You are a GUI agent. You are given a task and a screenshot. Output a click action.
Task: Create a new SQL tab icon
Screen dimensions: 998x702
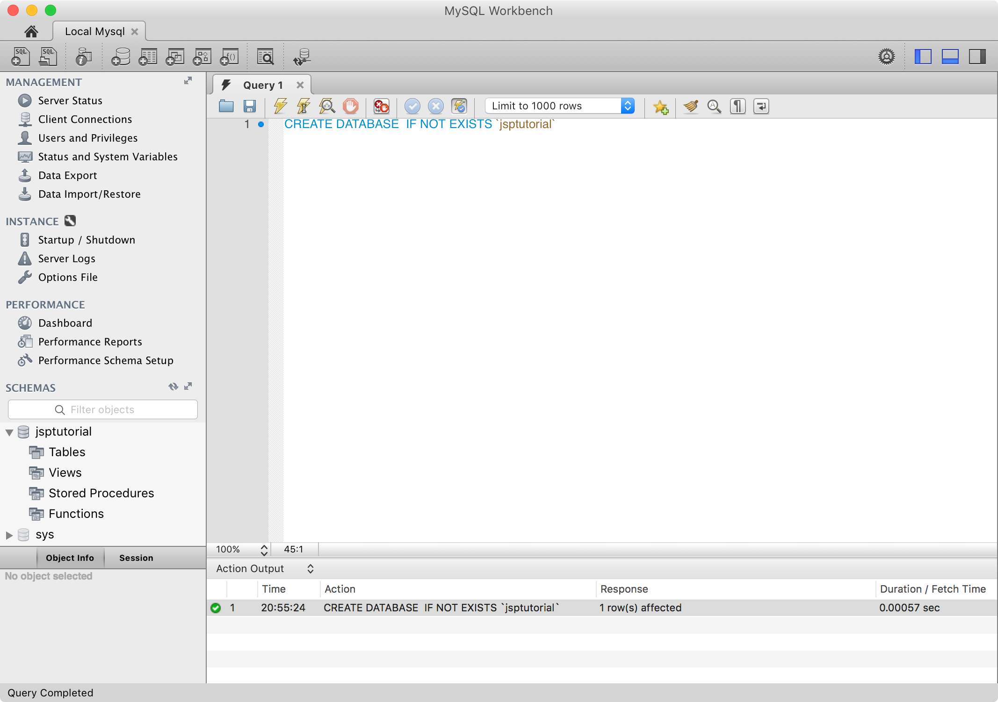[20, 57]
